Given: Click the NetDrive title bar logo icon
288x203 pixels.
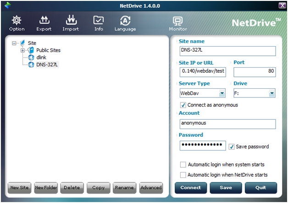Looking at the screenshot, I should pyautogui.click(x=6, y=5).
